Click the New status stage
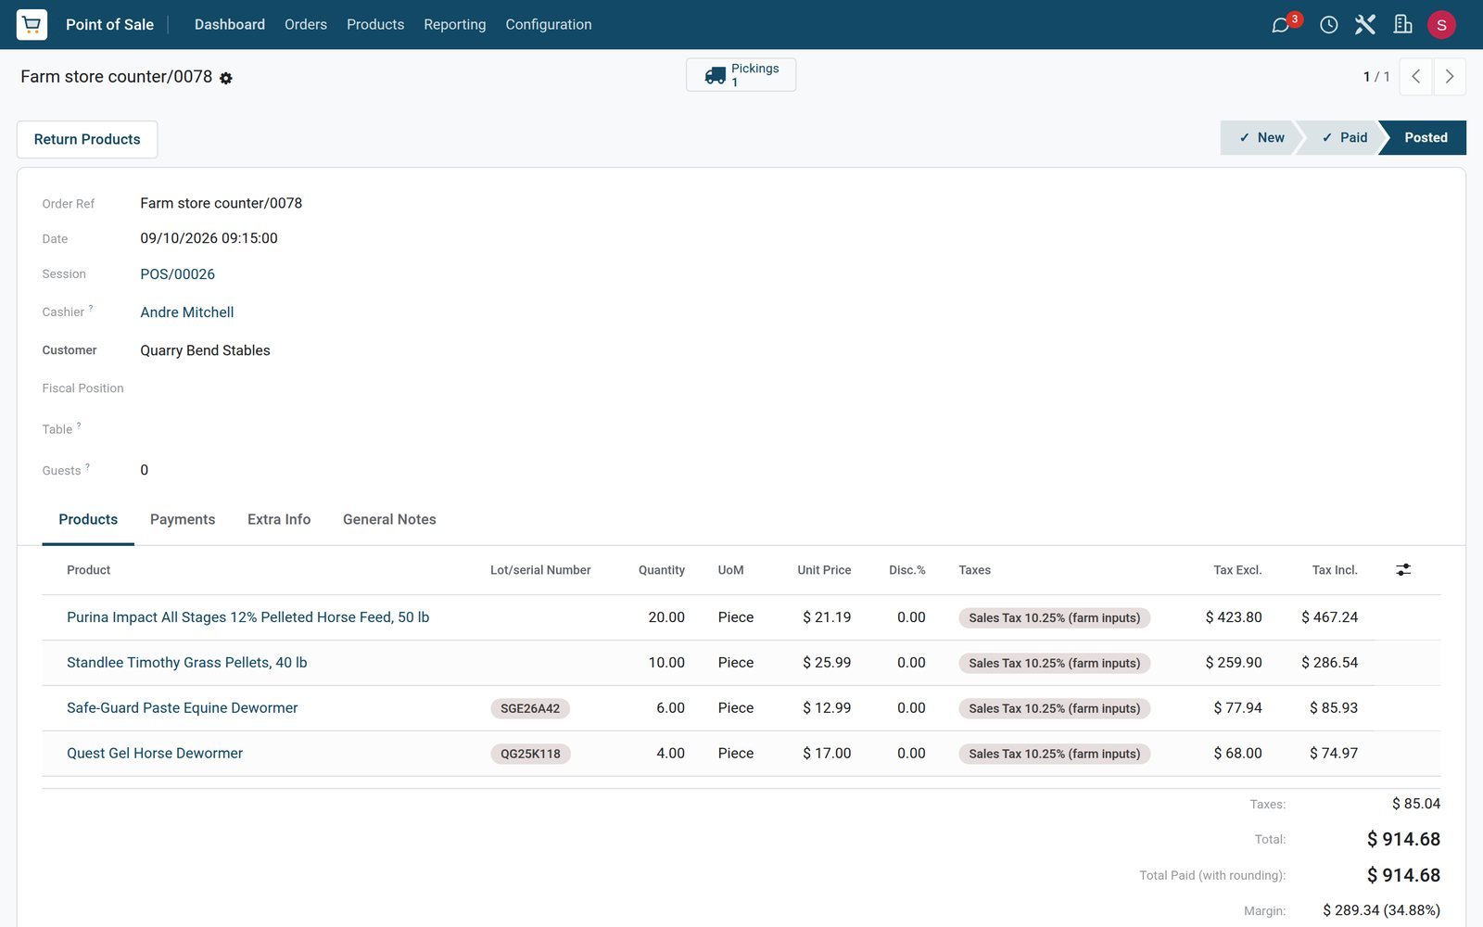The height and width of the screenshot is (927, 1483). (x=1261, y=137)
